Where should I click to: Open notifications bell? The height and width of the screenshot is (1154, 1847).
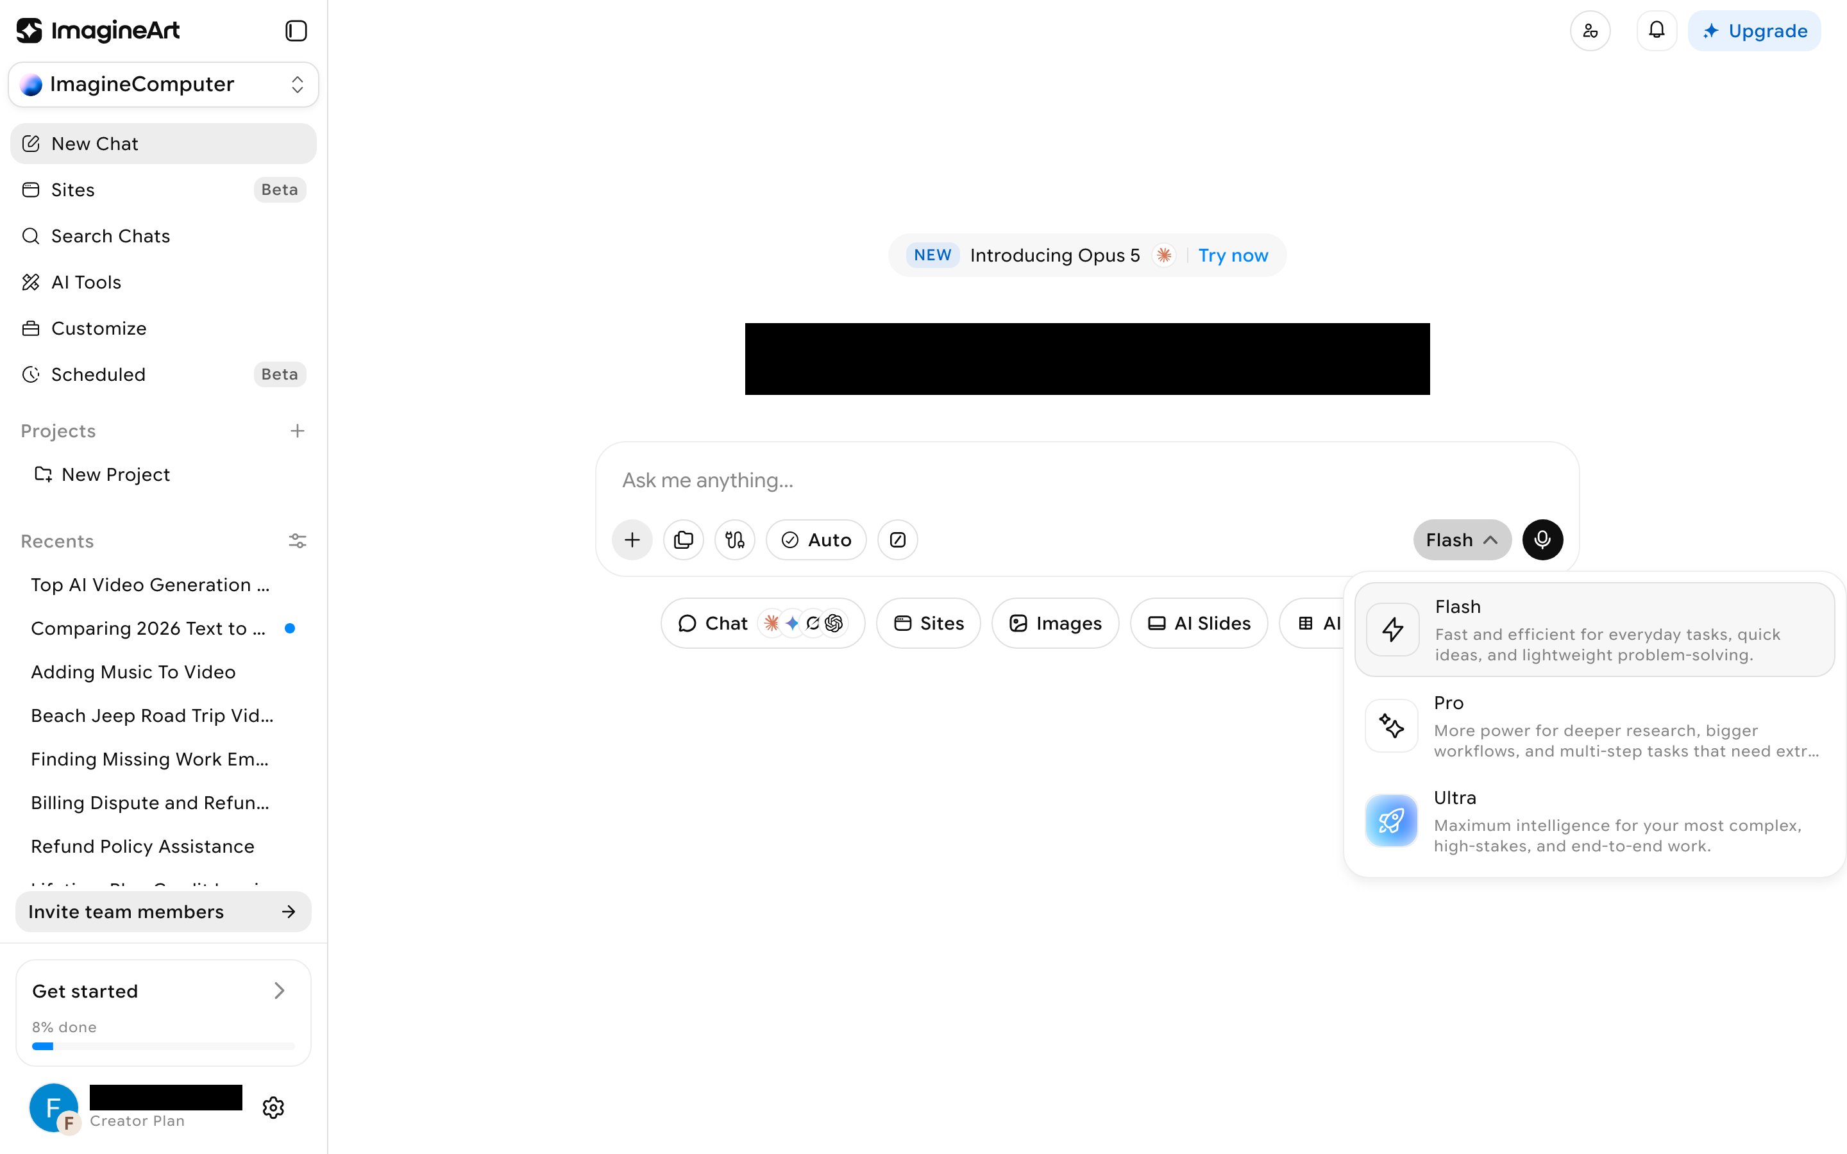[x=1656, y=31]
